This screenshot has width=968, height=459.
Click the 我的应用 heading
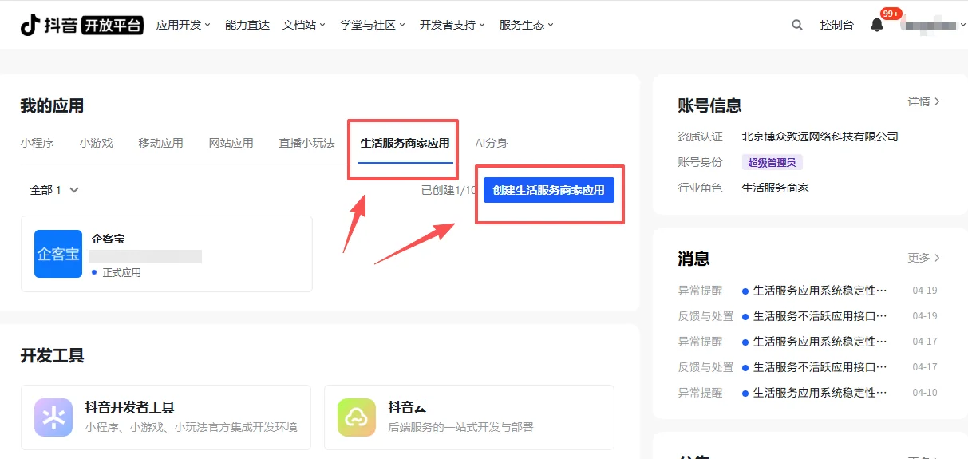pyautogui.click(x=52, y=105)
